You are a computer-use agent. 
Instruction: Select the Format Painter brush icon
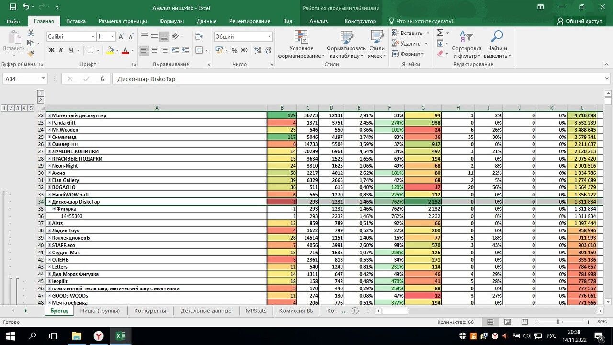31,53
